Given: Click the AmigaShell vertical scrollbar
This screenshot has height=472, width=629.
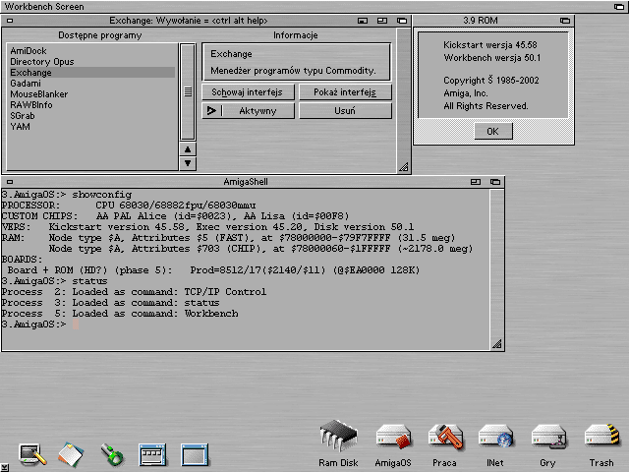Looking at the screenshot, I should [497, 264].
